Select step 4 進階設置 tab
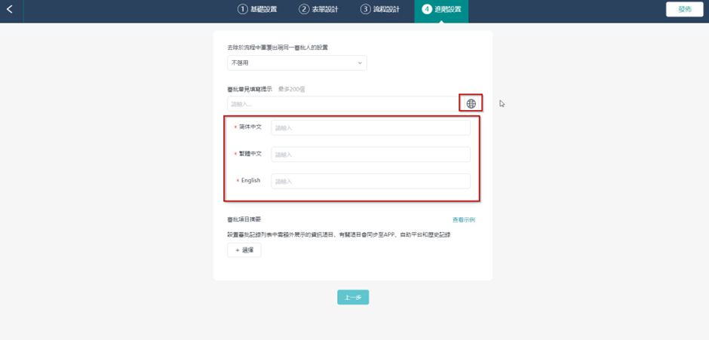Viewport: 709px width, 340px height. pos(441,10)
